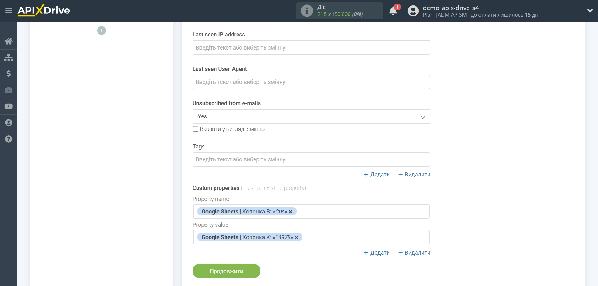Click 'Додати' under the Tags field

click(377, 175)
